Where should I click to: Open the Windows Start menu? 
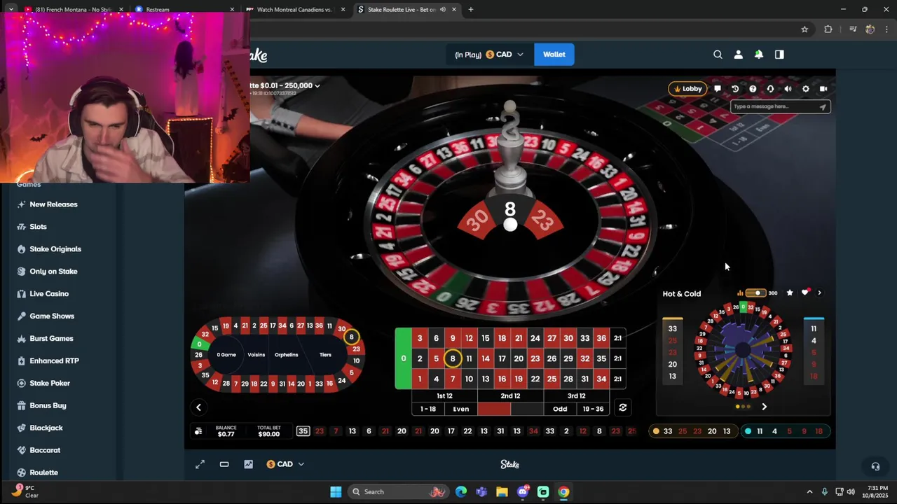(x=336, y=491)
